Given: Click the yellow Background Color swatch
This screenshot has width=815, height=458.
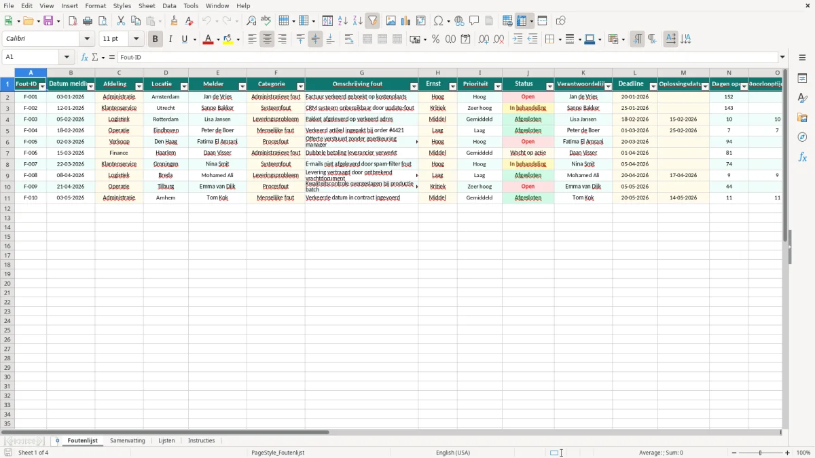Looking at the screenshot, I should (x=228, y=39).
